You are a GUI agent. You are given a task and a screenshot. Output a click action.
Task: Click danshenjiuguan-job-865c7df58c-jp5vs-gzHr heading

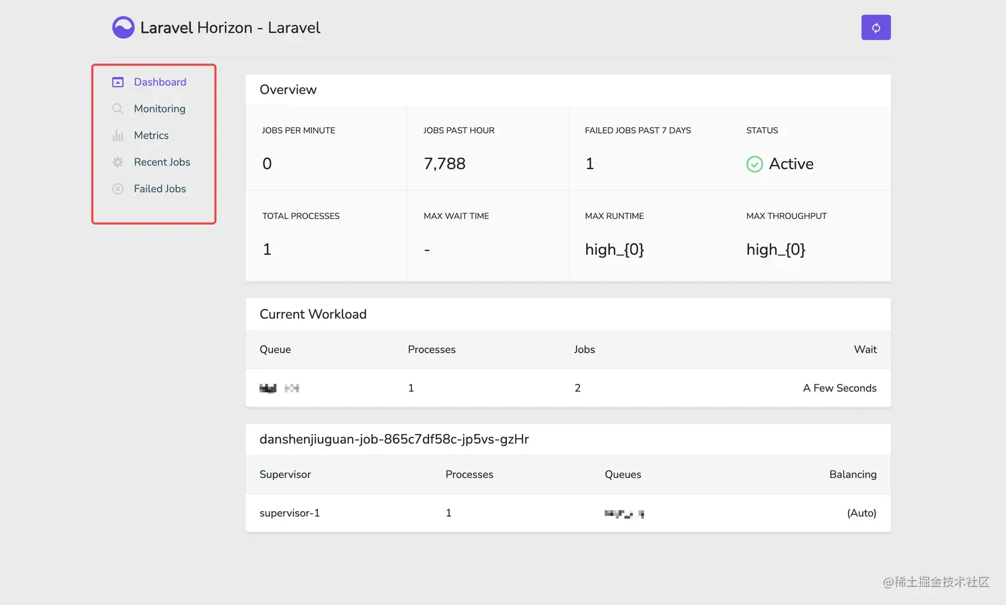pyautogui.click(x=394, y=439)
